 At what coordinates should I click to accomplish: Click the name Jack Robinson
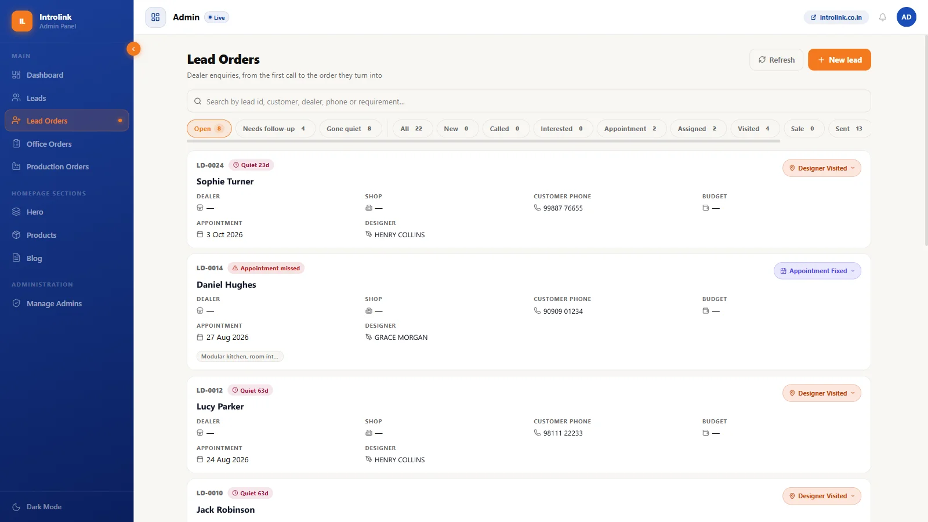click(226, 510)
